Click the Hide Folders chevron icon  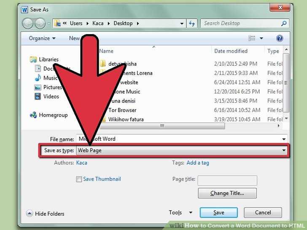click(x=30, y=214)
